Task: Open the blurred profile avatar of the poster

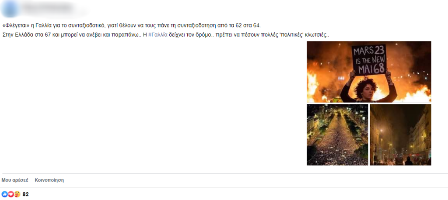Action: coord(10,9)
